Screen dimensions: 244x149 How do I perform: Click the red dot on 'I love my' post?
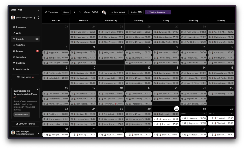[x=116, y=104]
